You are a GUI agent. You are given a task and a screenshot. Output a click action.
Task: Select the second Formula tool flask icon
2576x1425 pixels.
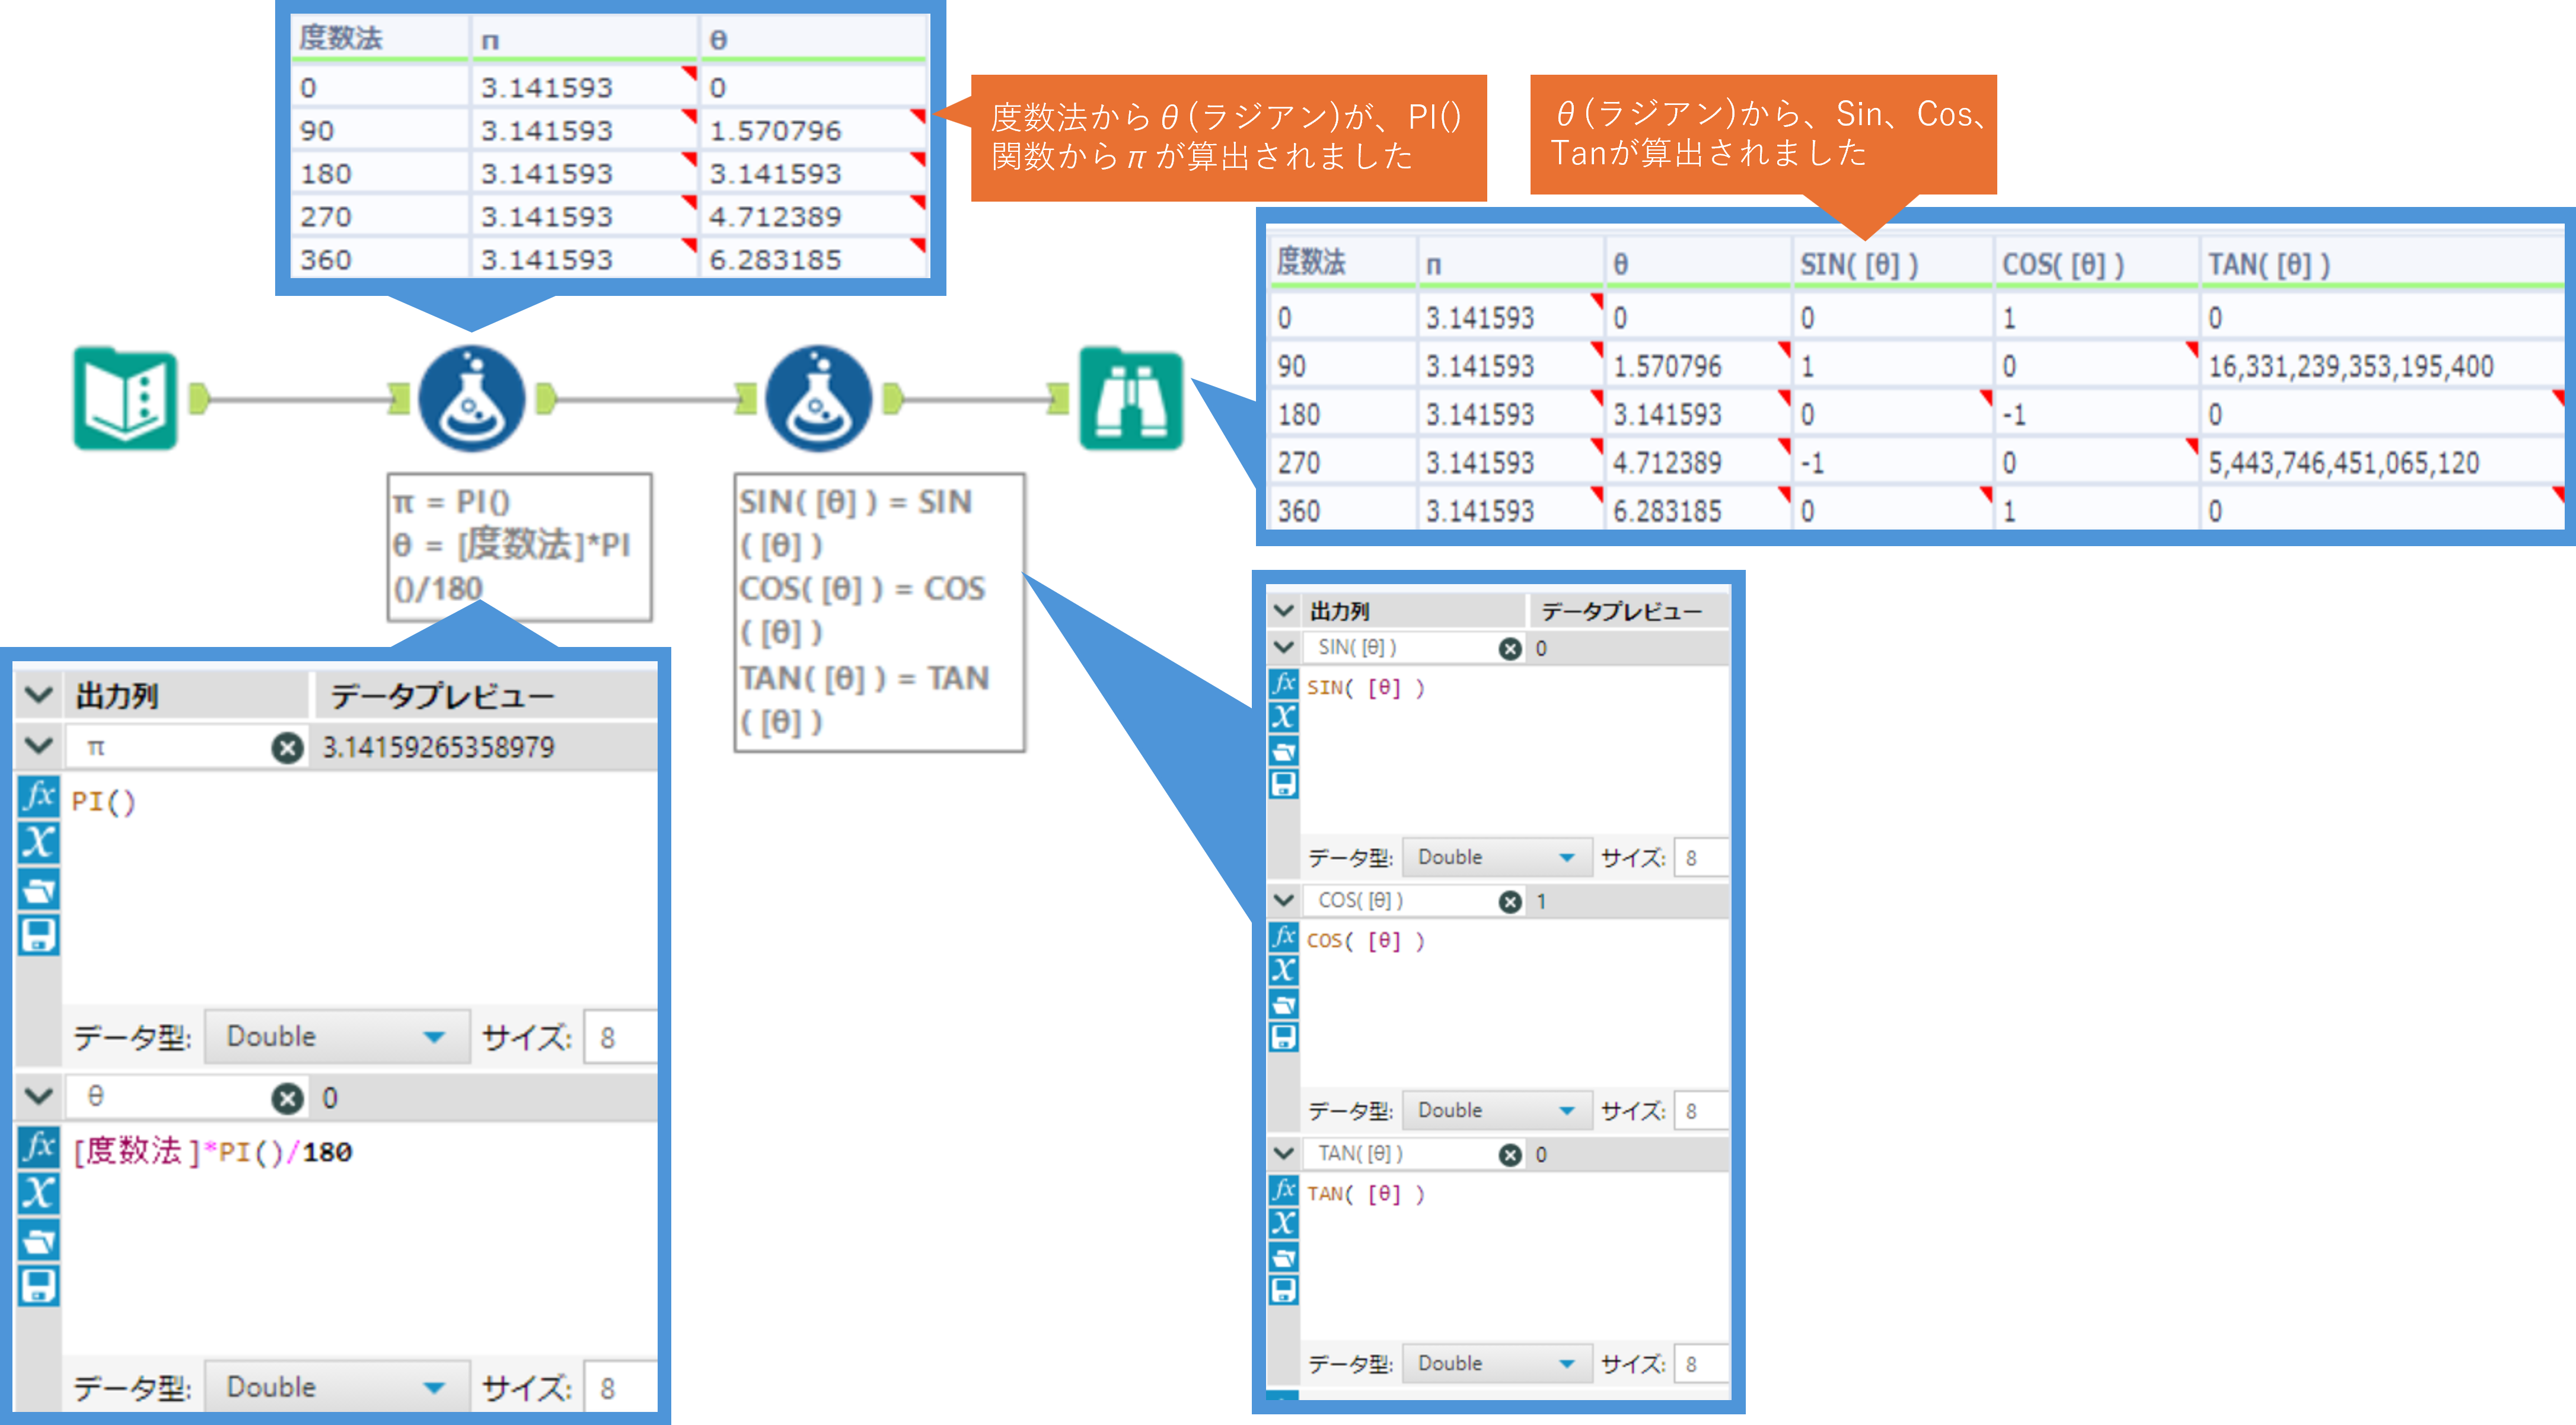(x=818, y=399)
